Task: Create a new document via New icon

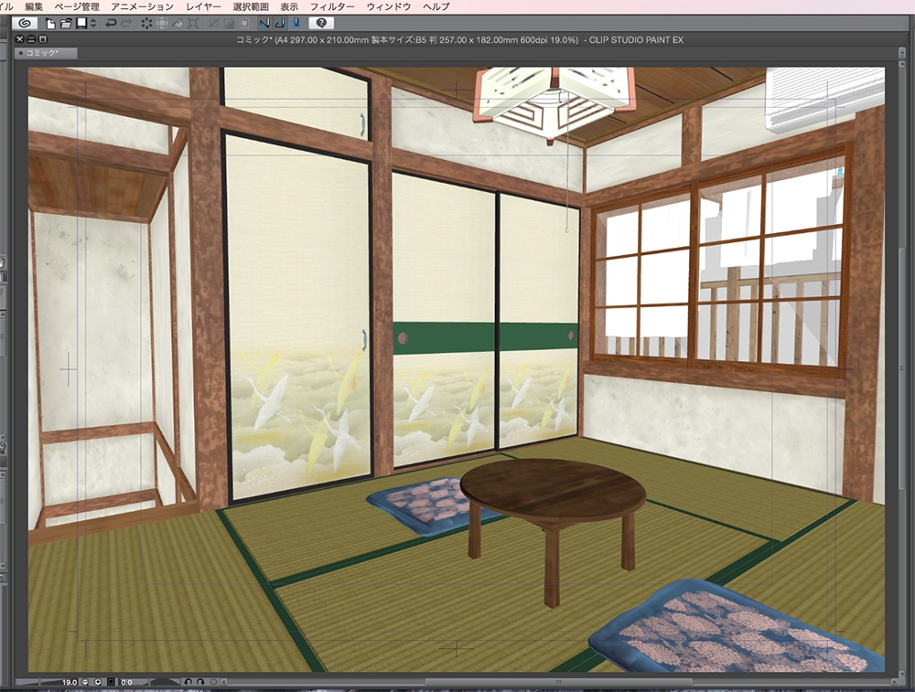Action: point(49,26)
